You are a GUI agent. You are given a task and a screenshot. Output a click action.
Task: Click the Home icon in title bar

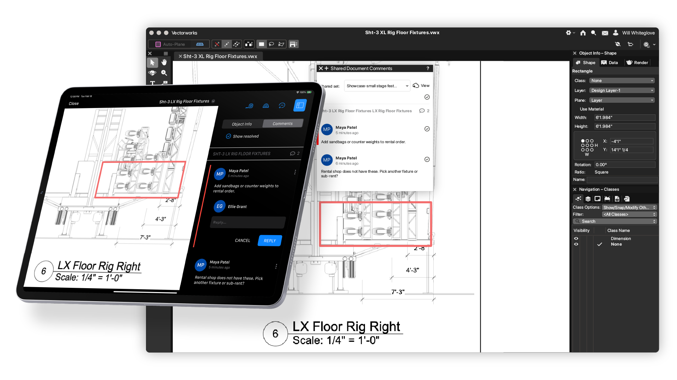(583, 33)
